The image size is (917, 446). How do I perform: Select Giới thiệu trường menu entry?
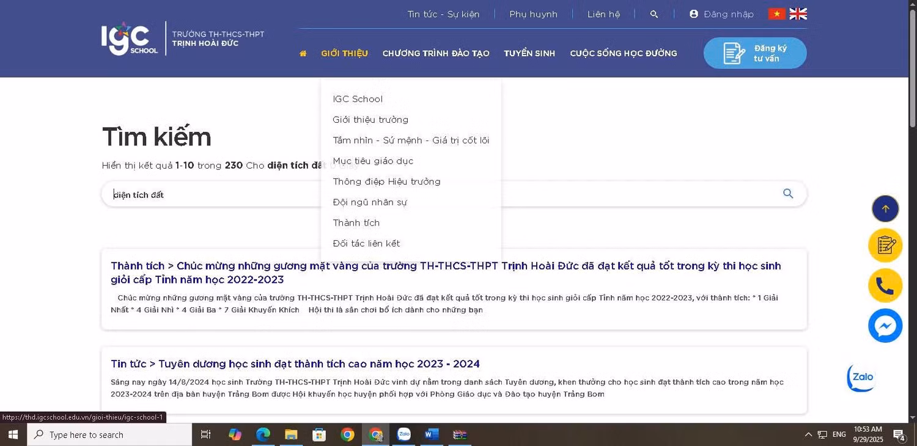click(370, 120)
